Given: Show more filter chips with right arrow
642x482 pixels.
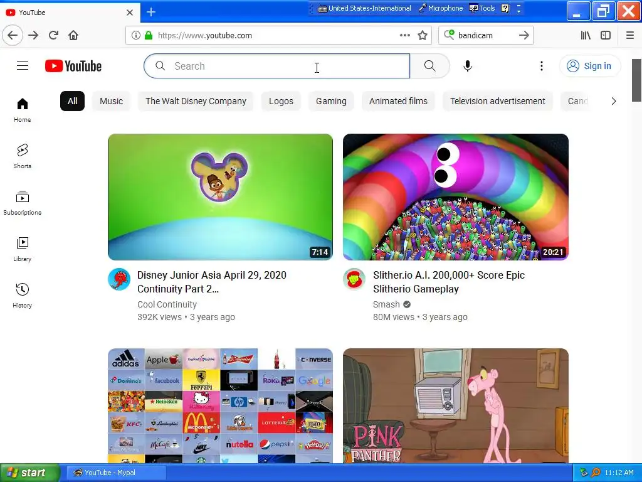Looking at the screenshot, I should pyautogui.click(x=613, y=101).
